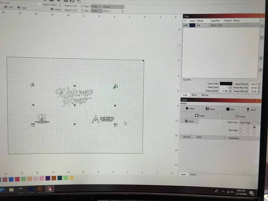The width and height of the screenshot is (268, 201).
Task: Expand the Start From dropdown
Action: pos(250,123)
